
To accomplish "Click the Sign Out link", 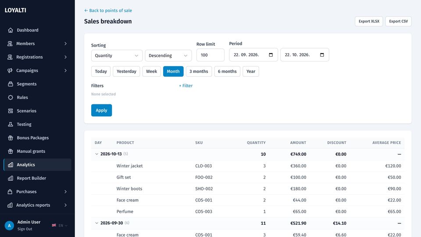I will coord(25,229).
